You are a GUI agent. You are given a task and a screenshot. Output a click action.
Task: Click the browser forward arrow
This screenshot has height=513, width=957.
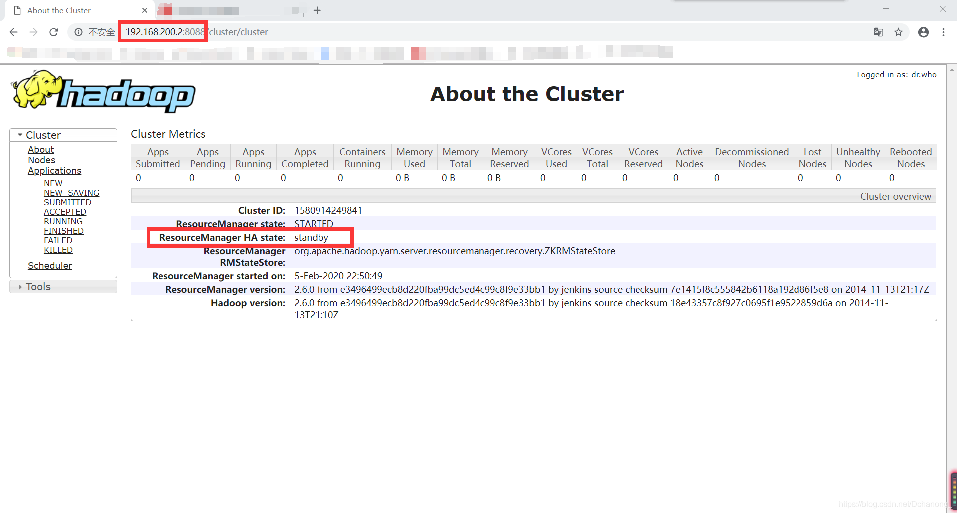pos(33,32)
